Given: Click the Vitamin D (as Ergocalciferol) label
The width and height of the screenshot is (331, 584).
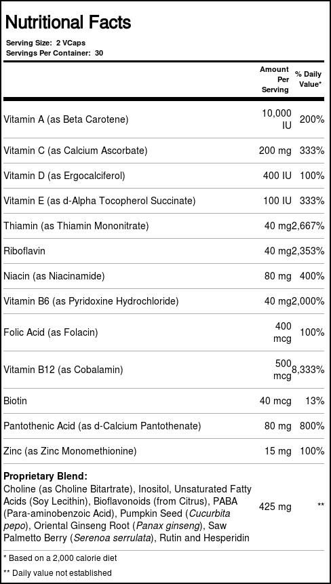Looking at the screenshot, I should pyautogui.click(x=64, y=176).
